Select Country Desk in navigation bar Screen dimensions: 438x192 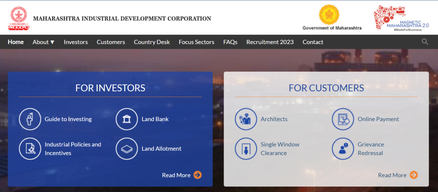click(152, 42)
